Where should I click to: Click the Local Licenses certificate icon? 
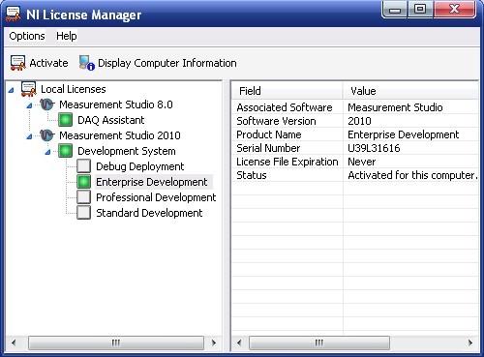[29, 89]
